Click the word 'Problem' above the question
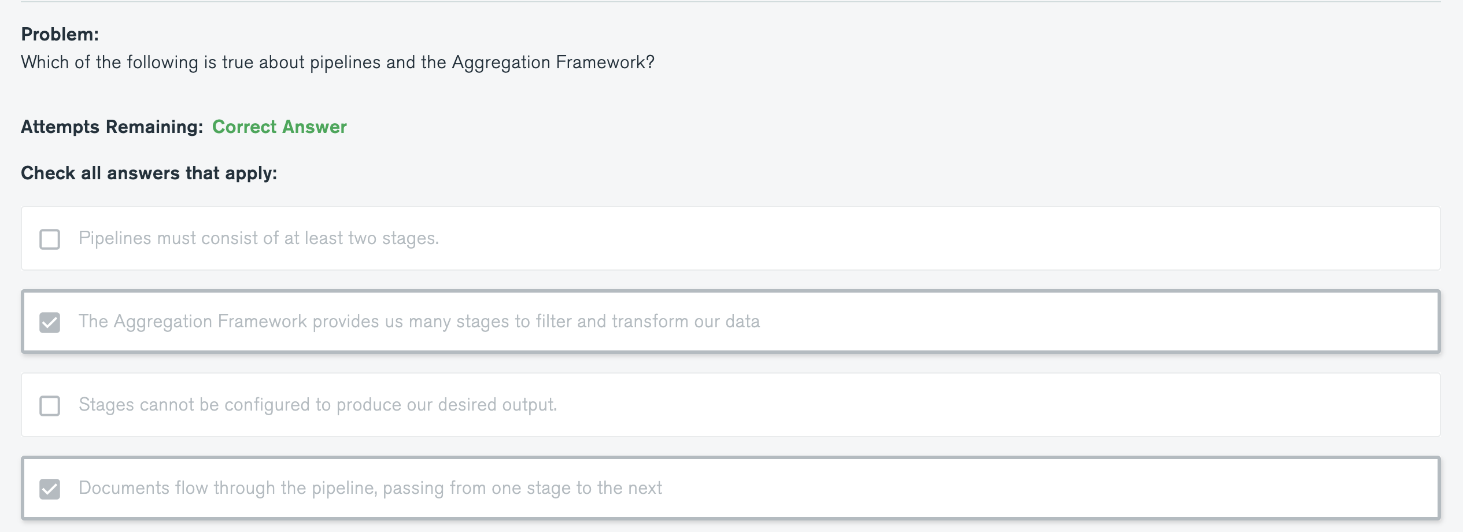1463x532 pixels. [57, 34]
